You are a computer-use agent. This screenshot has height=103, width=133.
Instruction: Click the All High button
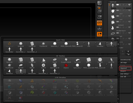125,63
